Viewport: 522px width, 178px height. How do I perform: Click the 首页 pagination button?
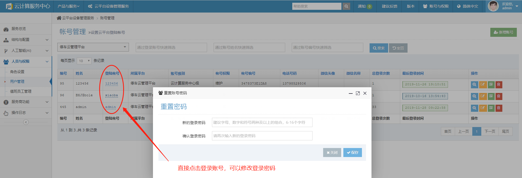coord(448,131)
